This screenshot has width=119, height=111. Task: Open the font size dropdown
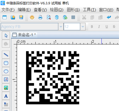(x=83, y=27)
